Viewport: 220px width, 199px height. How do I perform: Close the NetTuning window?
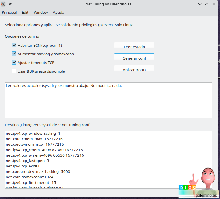[x=214, y=4]
